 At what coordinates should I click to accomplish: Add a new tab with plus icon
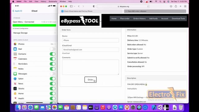point(180,6)
